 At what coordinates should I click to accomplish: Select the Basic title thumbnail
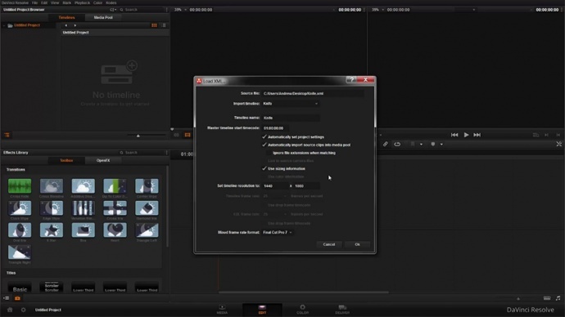(x=20, y=287)
